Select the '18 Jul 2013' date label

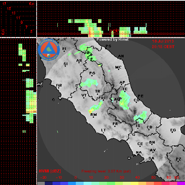click(163, 41)
